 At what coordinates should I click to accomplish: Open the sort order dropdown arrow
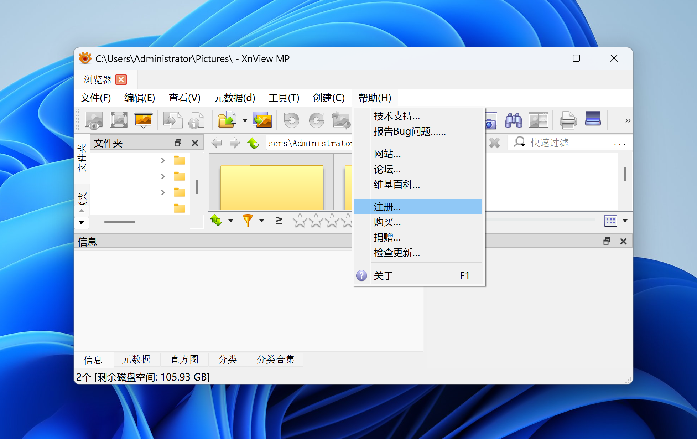tap(231, 221)
